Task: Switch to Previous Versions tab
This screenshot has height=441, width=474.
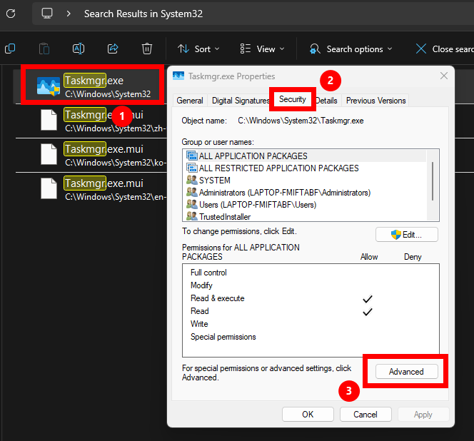Action: [375, 101]
